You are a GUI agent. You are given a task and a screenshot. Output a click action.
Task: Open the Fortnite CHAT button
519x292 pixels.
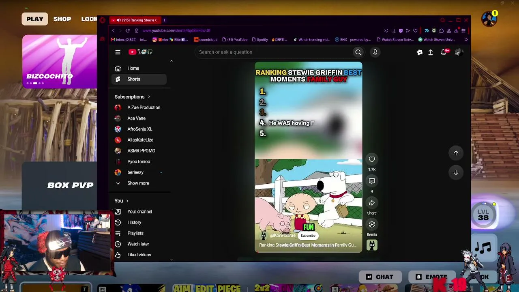[380, 277]
